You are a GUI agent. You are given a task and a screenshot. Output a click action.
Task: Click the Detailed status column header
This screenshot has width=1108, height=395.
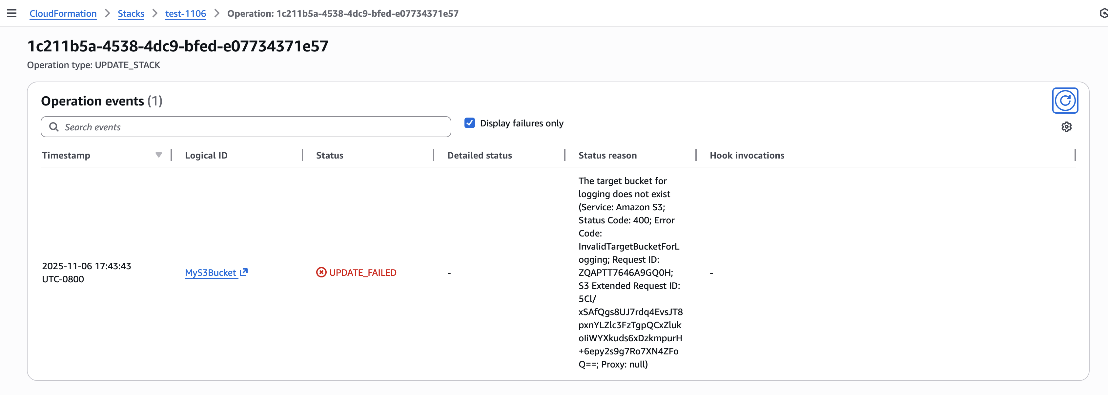[479, 156]
